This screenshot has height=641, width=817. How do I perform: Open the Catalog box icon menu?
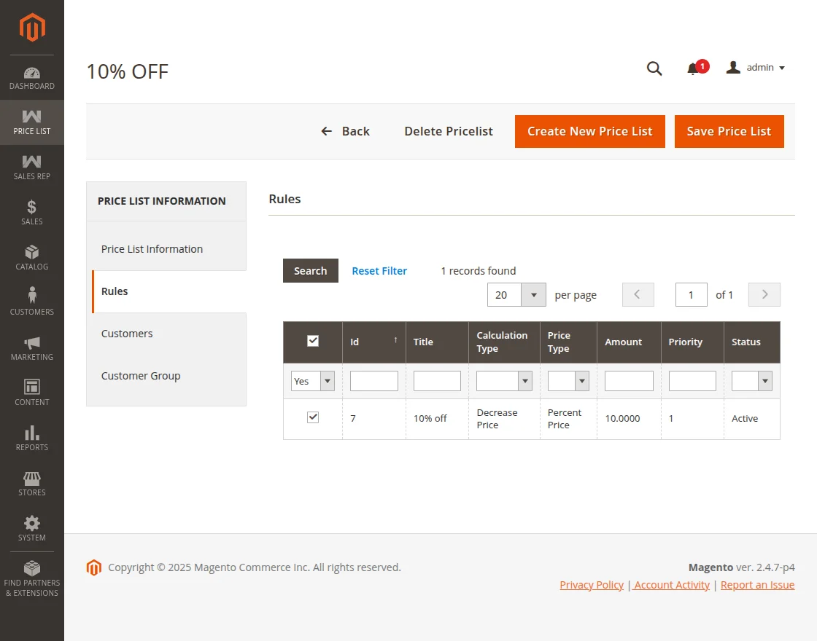coord(32,253)
